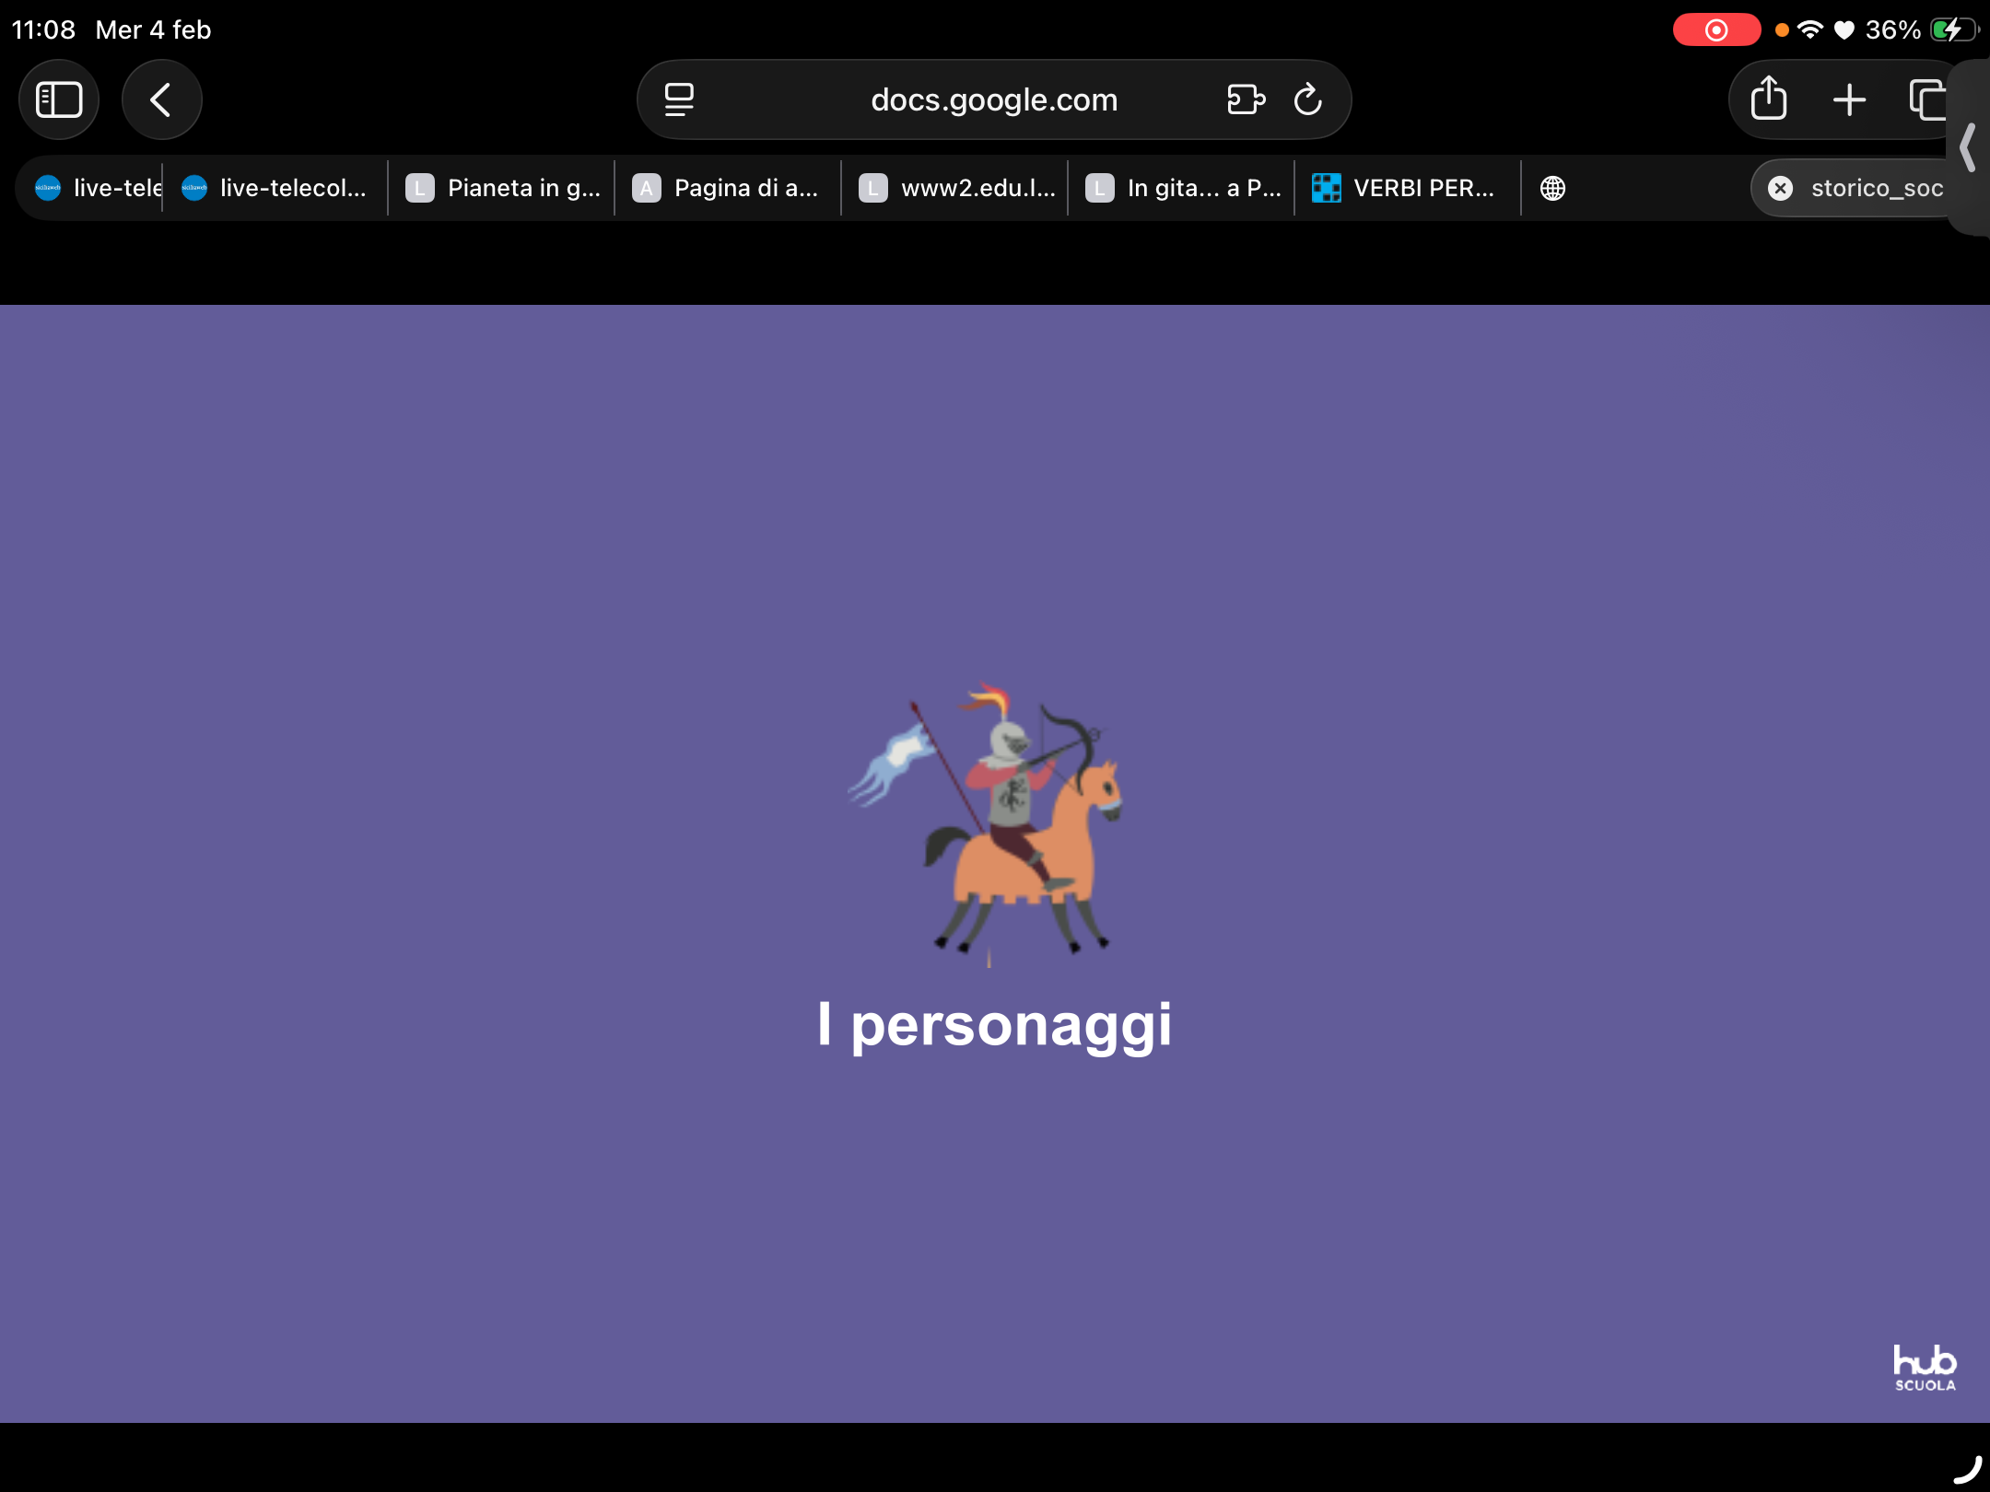Open the page reader menu icon
This screenshot has width=1990, height=1492.
679,99
